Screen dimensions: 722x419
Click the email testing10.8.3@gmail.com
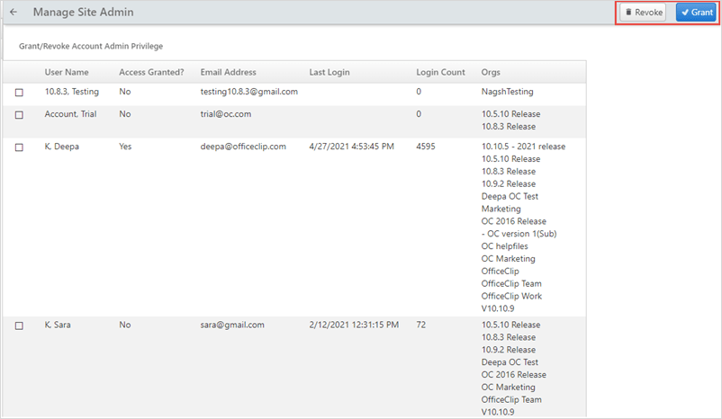pos(249,92)
